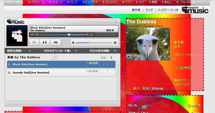Click the 再生中 playing status label
The height and width of the screenshot is (113, 215).
(x=110, y=30)
